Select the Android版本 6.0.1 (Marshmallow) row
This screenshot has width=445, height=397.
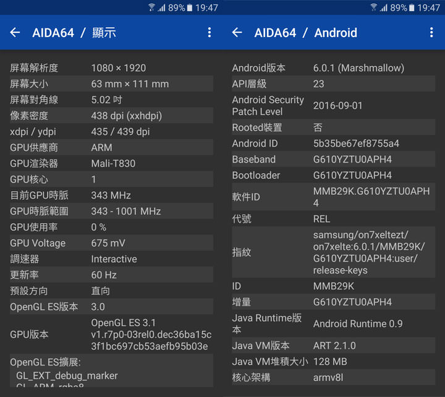(x=333, y=68)
